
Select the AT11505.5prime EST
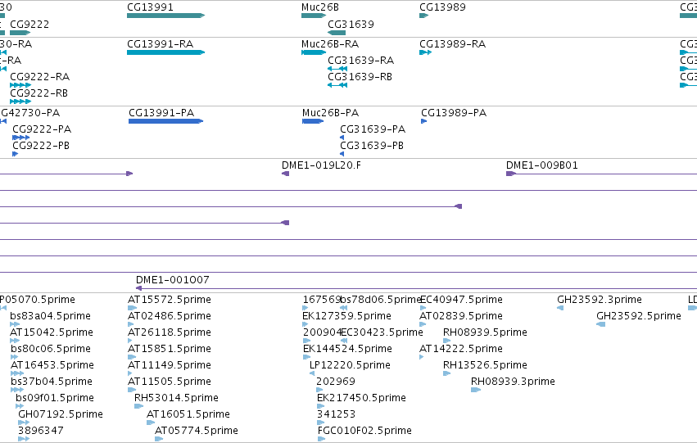pyautogui.click(x=132, y=390)
